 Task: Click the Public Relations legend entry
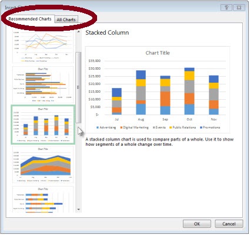(183, 128)
